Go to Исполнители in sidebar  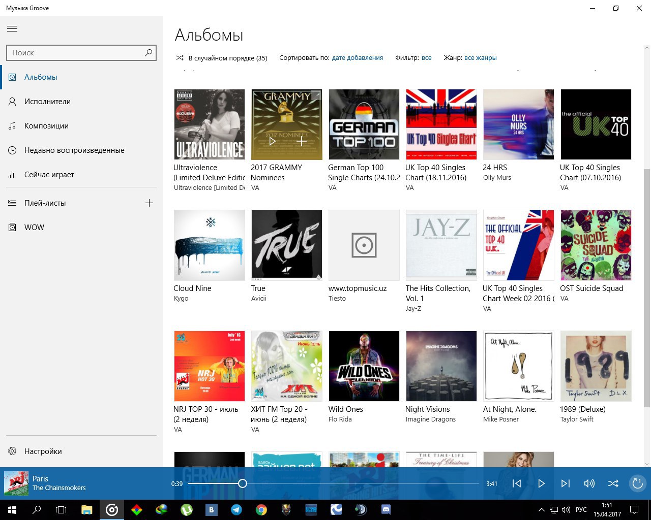(81, 102)
